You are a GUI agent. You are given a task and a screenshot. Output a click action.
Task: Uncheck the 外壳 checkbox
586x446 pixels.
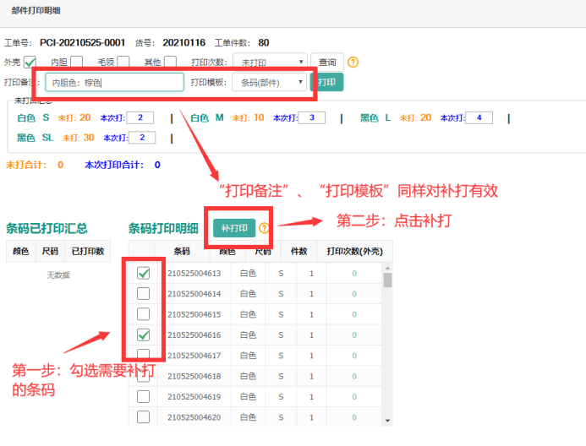[30, 62]
